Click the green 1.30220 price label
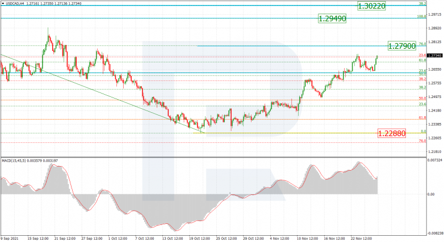The image size is (444, 242). click(x=371, y=6)
